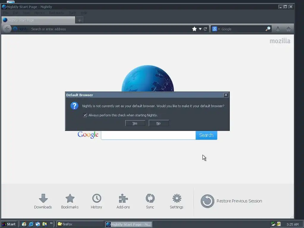Viewport: 304px width, 228px height.
Task: Expand quick launch overflow chevron
Action: point(51,223)
